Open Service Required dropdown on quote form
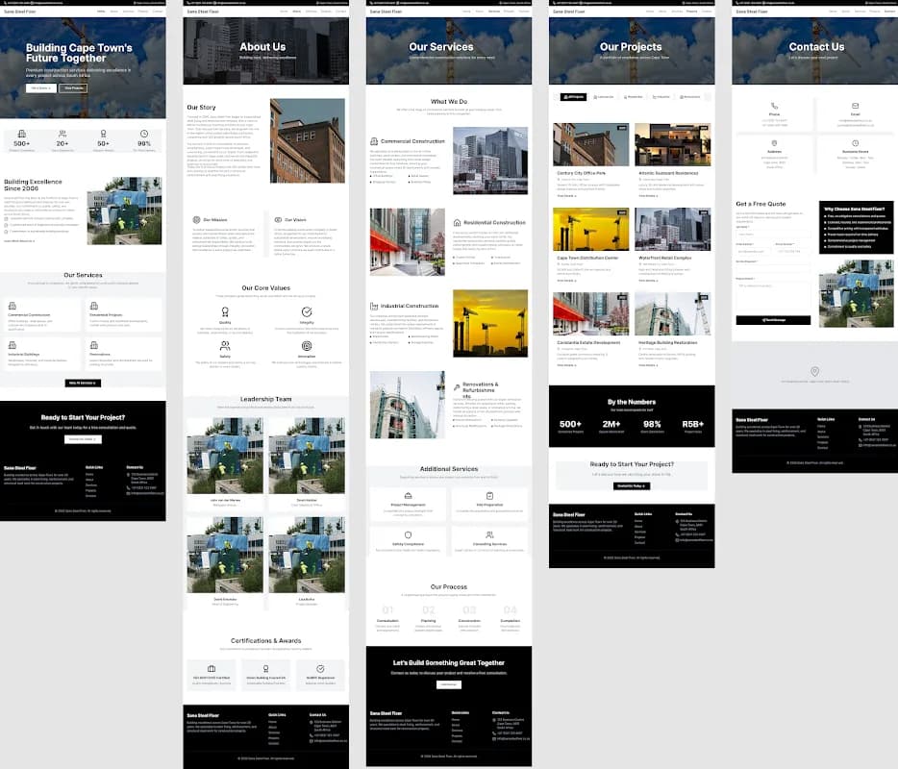The width and height of the screenshot is (898, 769). pos(773,268)
